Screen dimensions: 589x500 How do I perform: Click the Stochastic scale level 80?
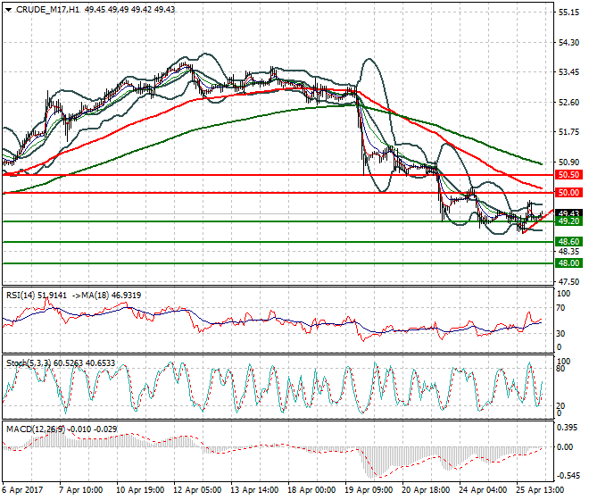tap(560, 369)
